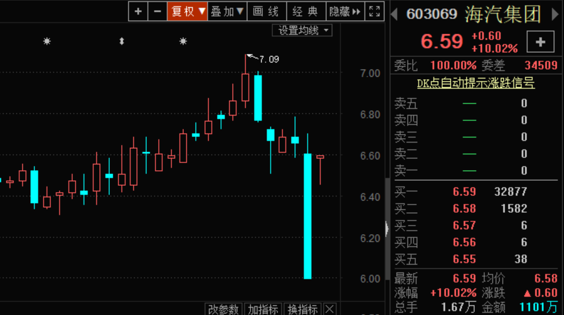Viewport: 564px width, 315px height.
Task: Zoom out chart with minus button
Action: [157, 11]
